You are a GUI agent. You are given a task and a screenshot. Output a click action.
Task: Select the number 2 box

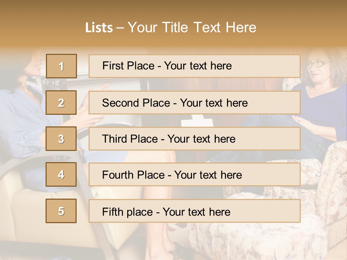(61, 103)
